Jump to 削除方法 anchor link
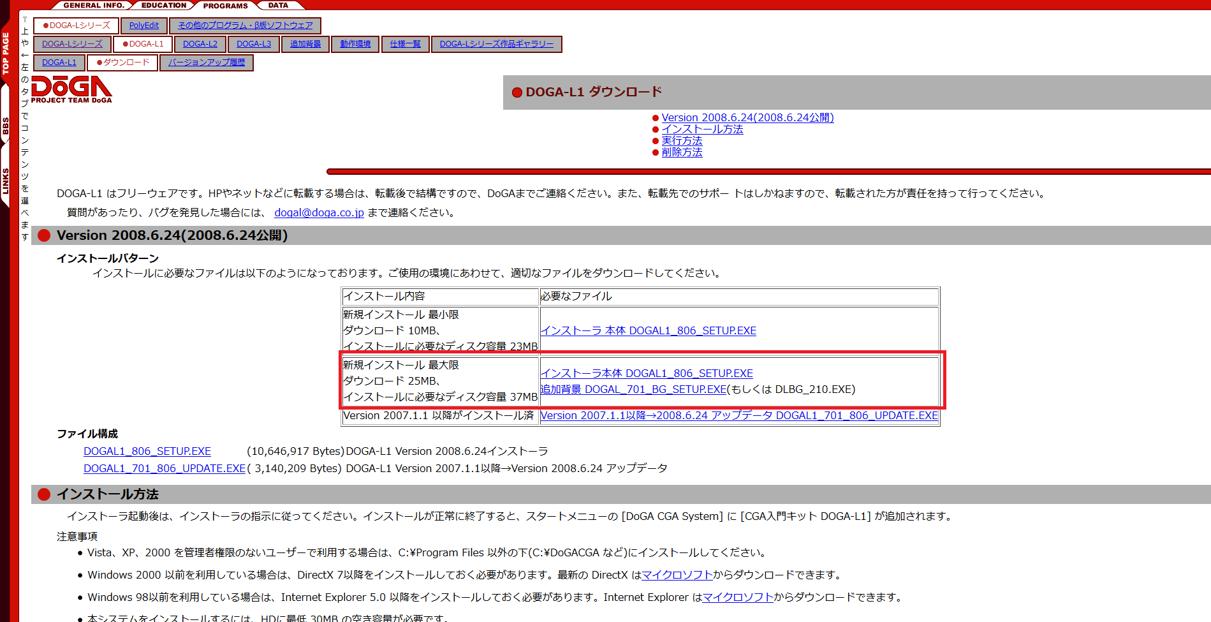Screen dimensions: 1211x622 coord(682,152)
